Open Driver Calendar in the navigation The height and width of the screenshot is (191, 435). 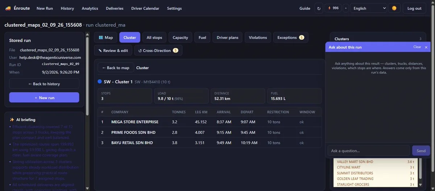pyautogui.click(x=145, y=8)
